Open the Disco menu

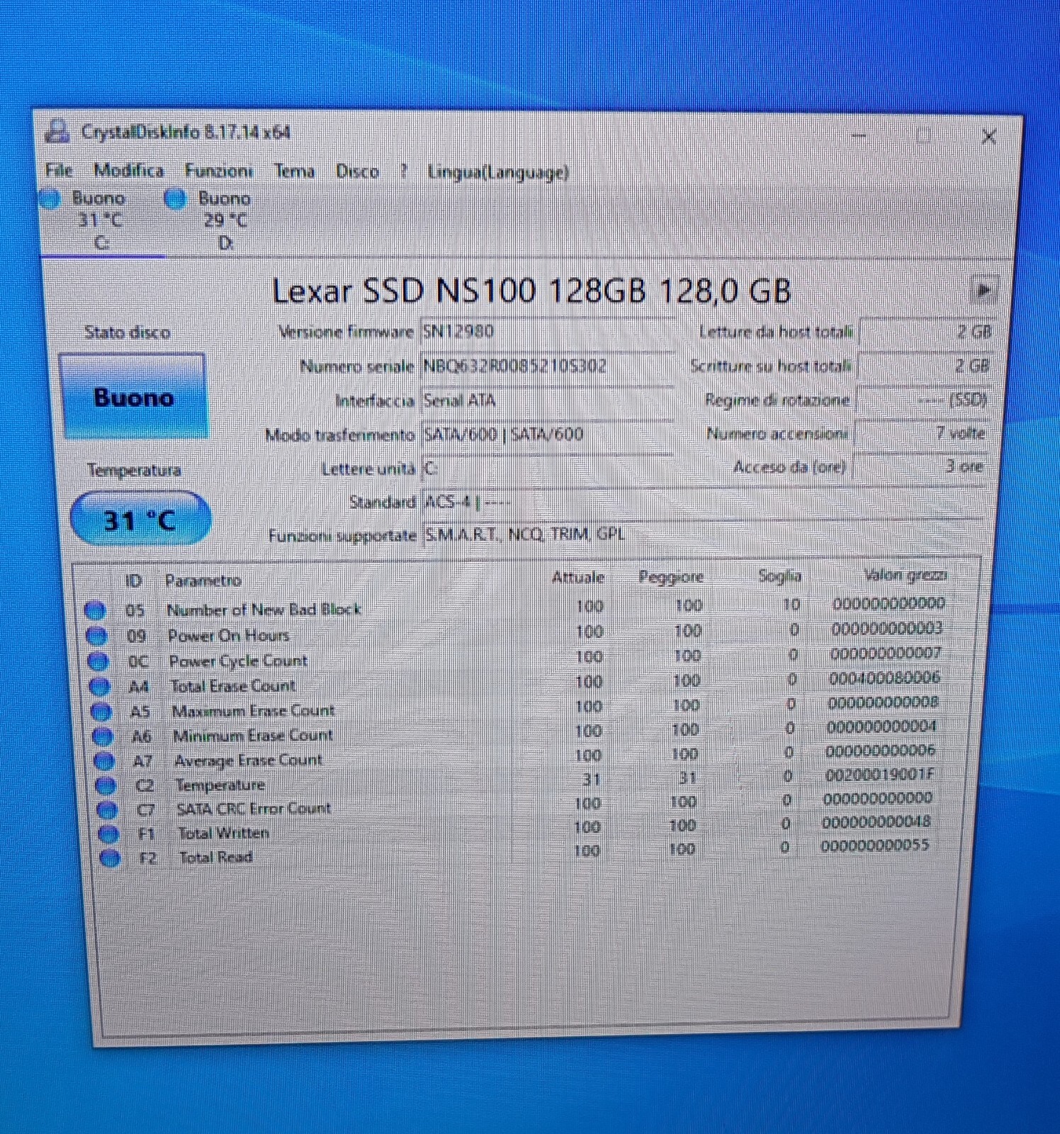[357, 172]
